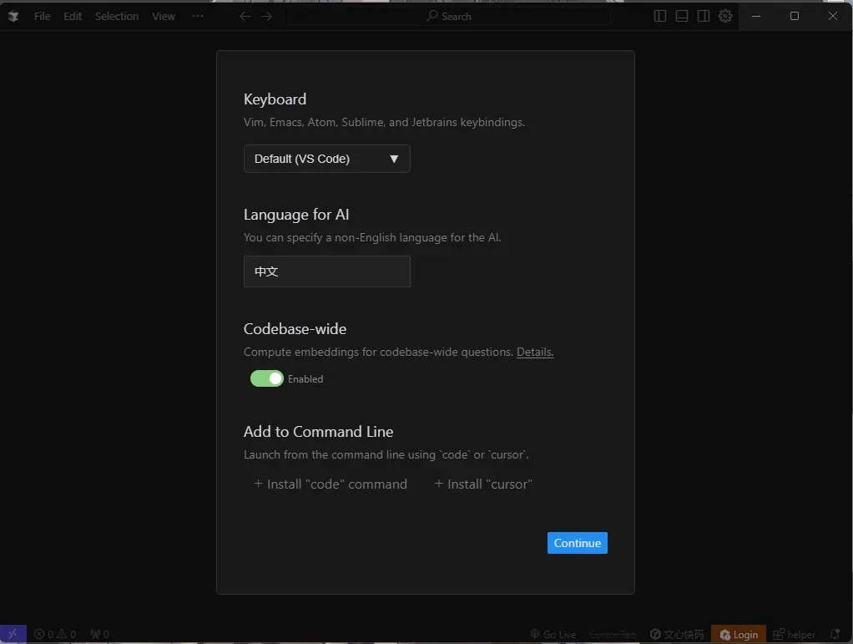Disable the Codebase-wide embeddings toggle
Viewport: 853px width, 644px height.
coord(266,378)
